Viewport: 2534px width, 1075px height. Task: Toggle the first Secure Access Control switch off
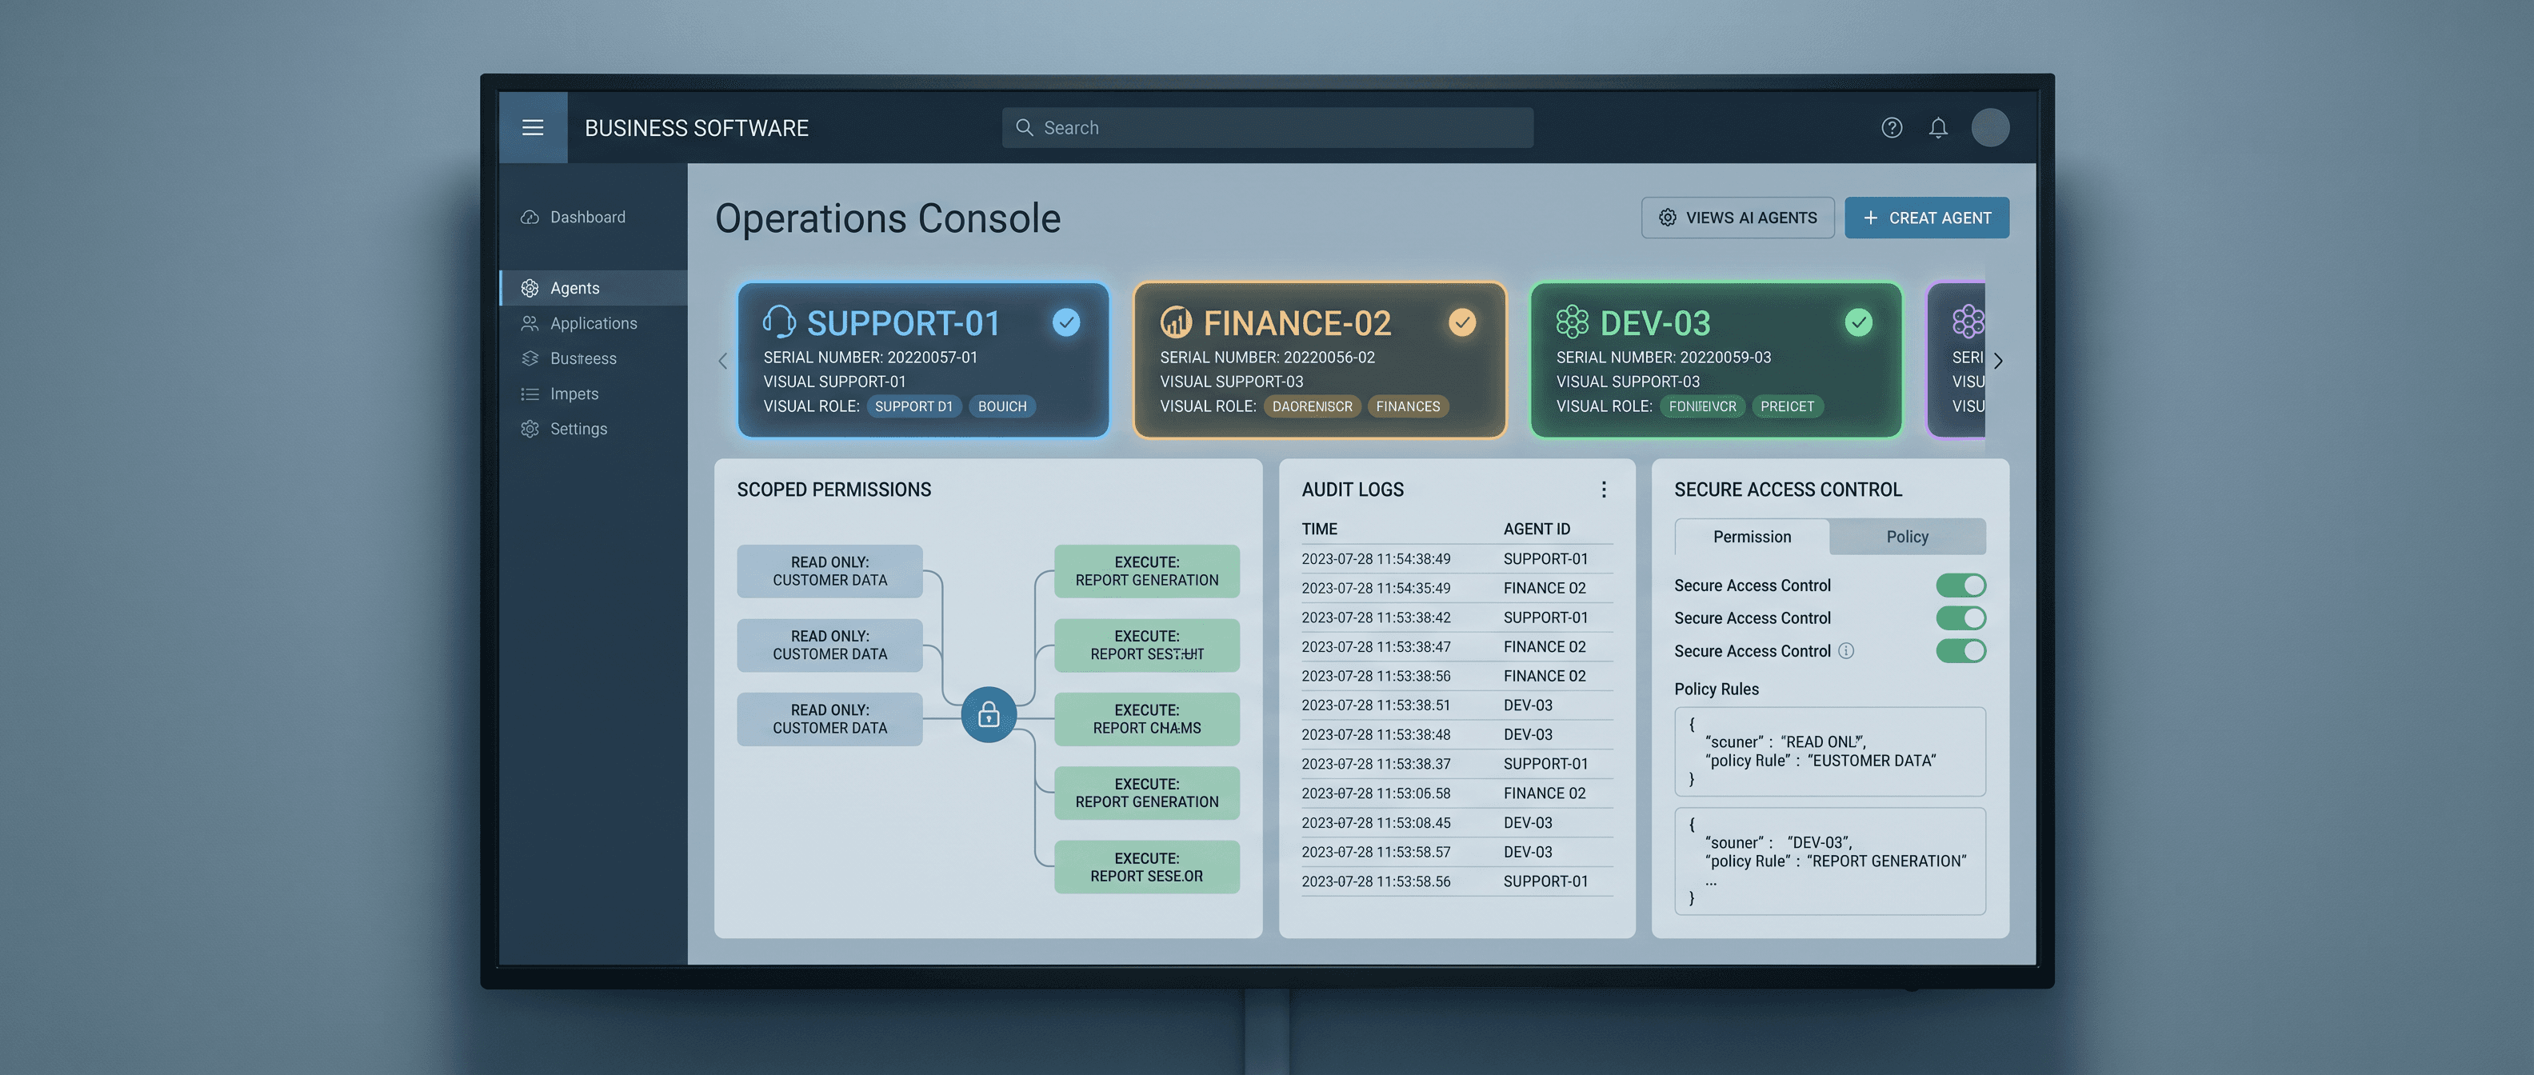coord(1960,584)
